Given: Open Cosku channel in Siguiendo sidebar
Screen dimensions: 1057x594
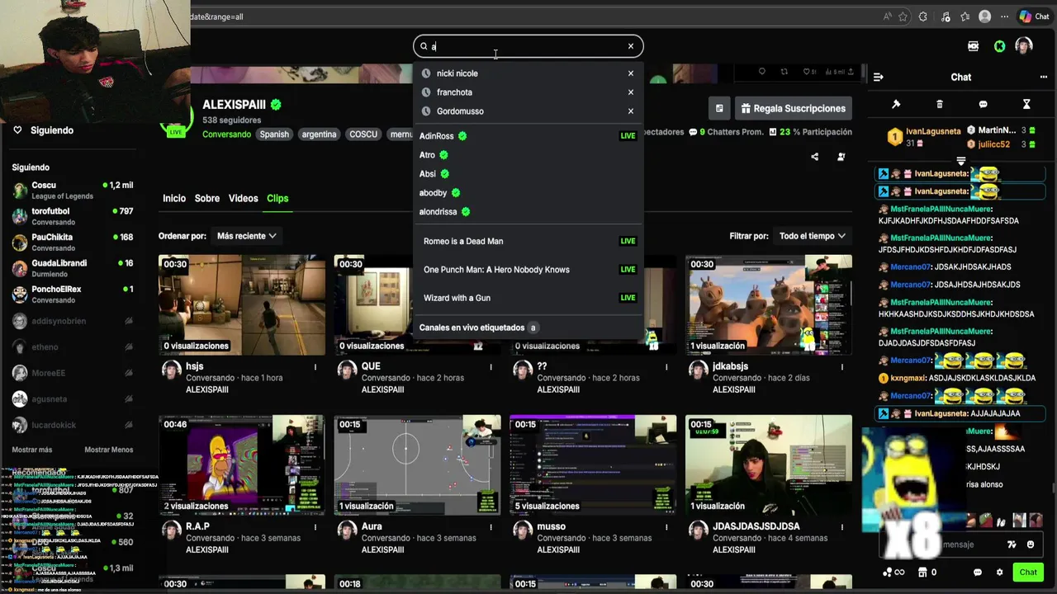Looking at the screenshot, I should 73,191.
